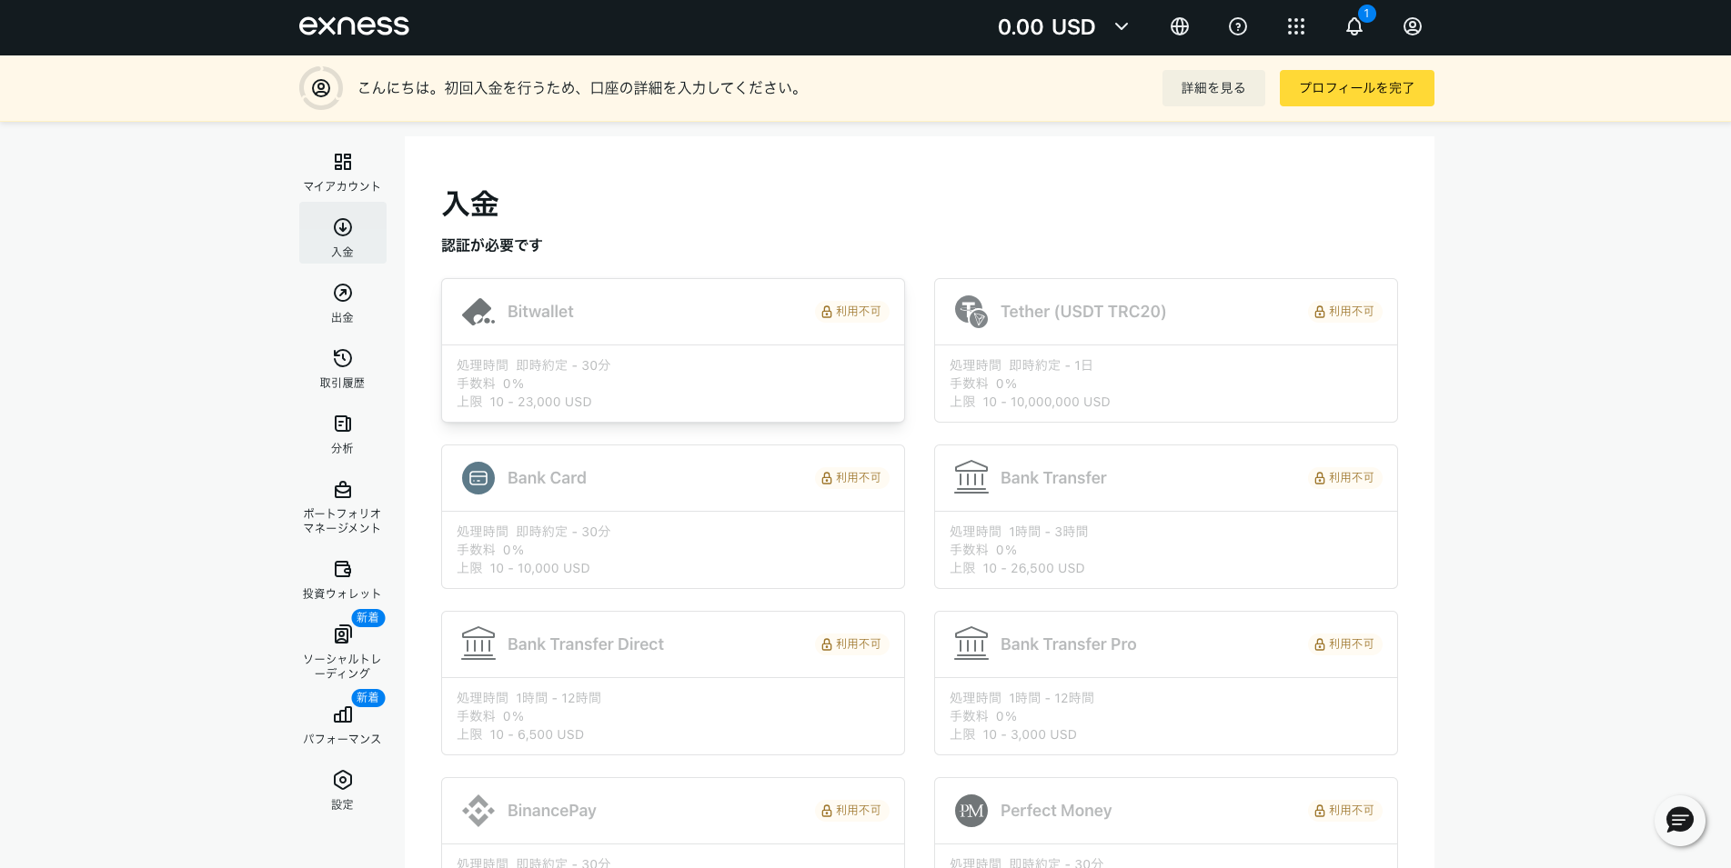The height and width of the screenshot is (868, 1731).
Task: Open the notifications bell
Action: click(1354, 26)
